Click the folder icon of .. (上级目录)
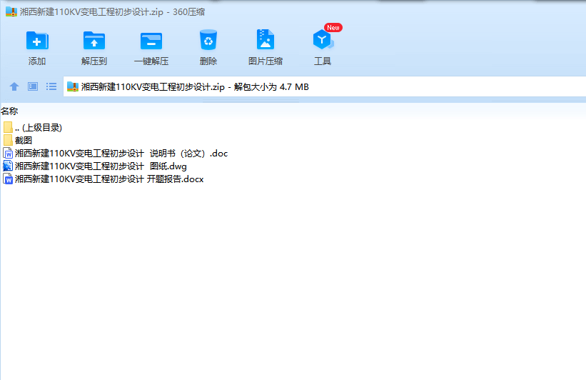This screenshot has width=586, height=380. [x=8, y=127]
